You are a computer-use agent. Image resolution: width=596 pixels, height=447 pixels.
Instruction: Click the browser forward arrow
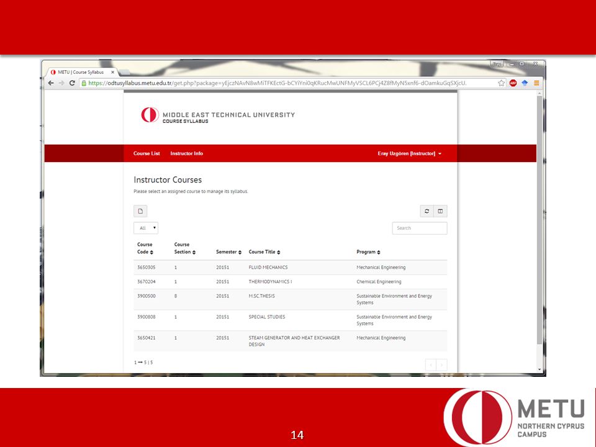tap(61, 83)
